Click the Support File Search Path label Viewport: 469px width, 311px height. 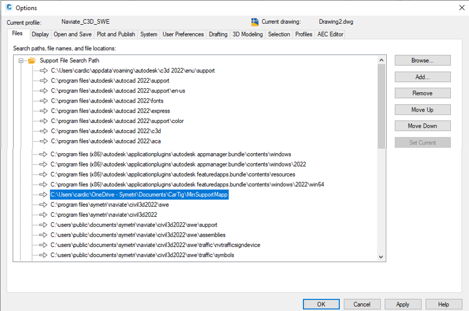70,61
